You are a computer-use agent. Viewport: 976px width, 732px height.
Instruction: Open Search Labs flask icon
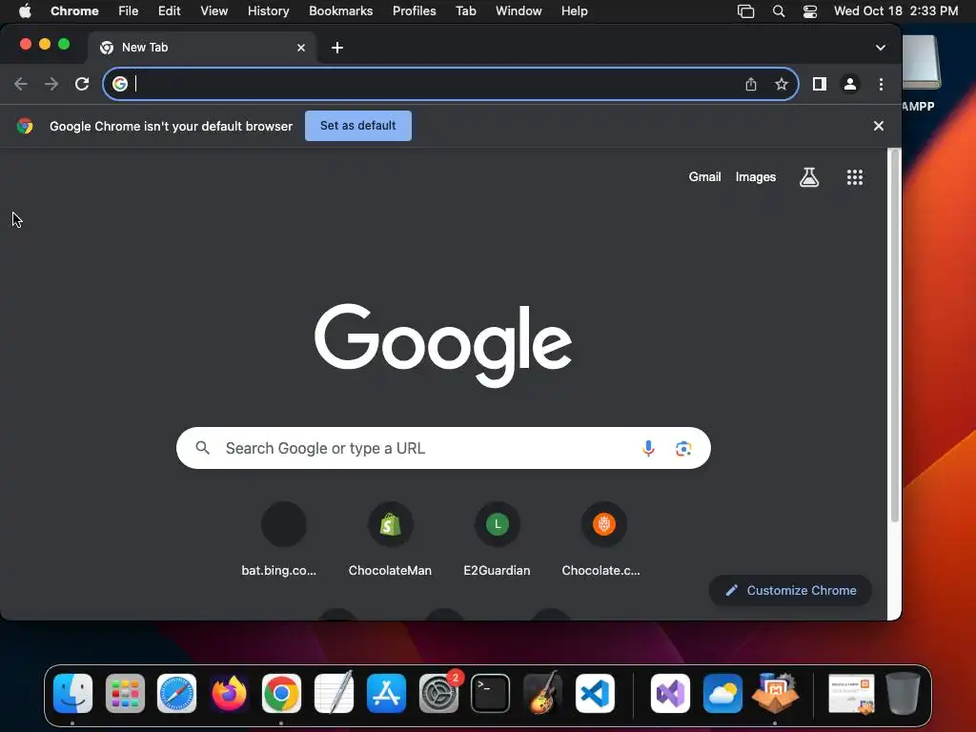808,177
